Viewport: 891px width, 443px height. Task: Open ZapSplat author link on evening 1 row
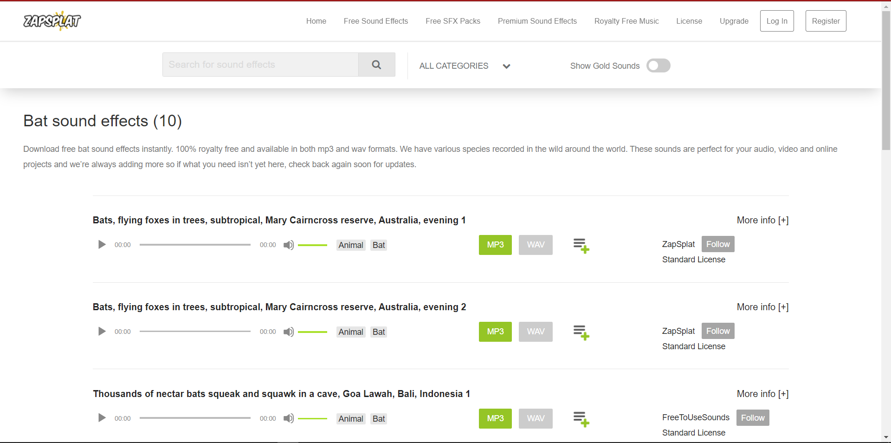pyautogui.click(x=678, y=244)
